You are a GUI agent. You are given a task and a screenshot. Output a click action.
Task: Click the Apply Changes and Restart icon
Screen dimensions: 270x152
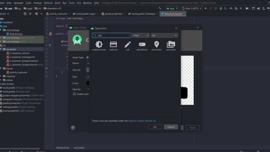coord(211,8)
